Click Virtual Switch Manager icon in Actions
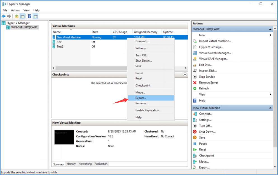 195,53
